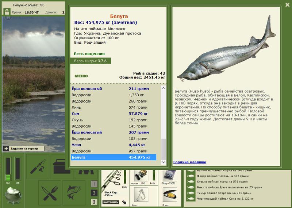Click the cooking pot icon
Image resolution: width=292 pixels, height=208 pixels.
[x=13, y=195]
